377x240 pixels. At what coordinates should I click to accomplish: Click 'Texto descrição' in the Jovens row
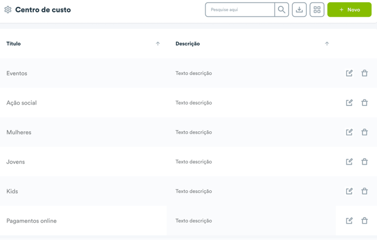[x=194, y=162]
